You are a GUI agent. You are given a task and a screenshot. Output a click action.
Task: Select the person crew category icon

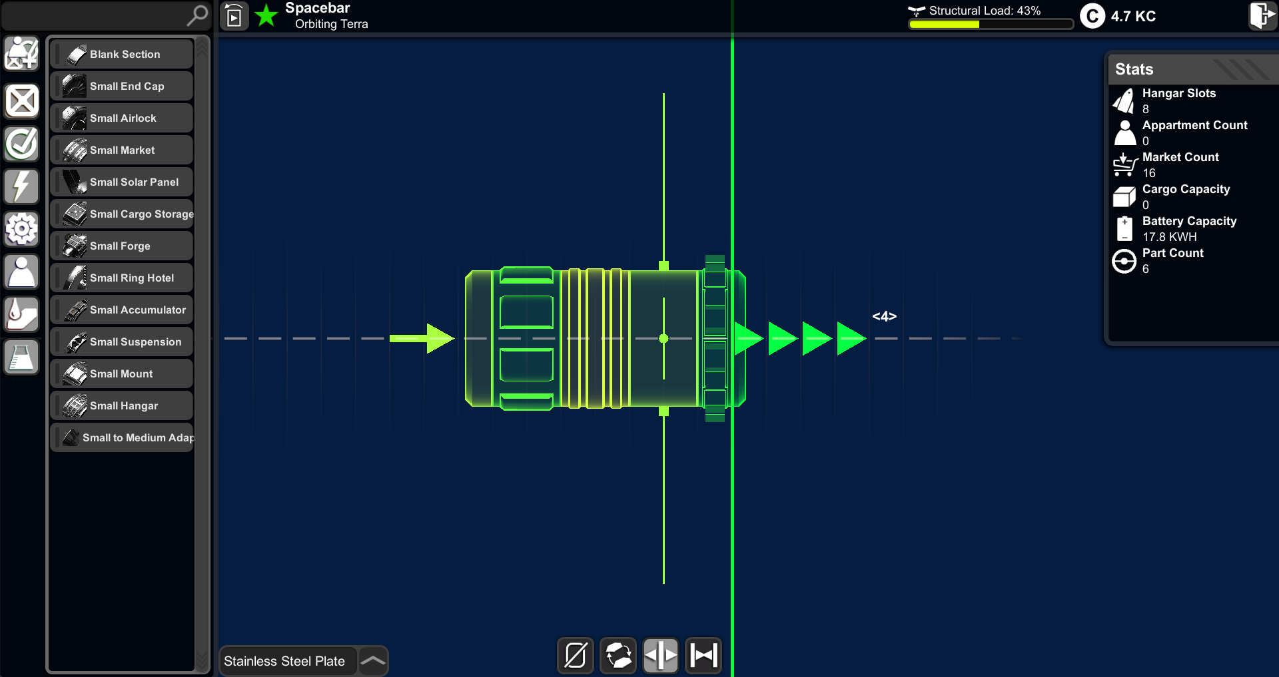pos(22,272)
